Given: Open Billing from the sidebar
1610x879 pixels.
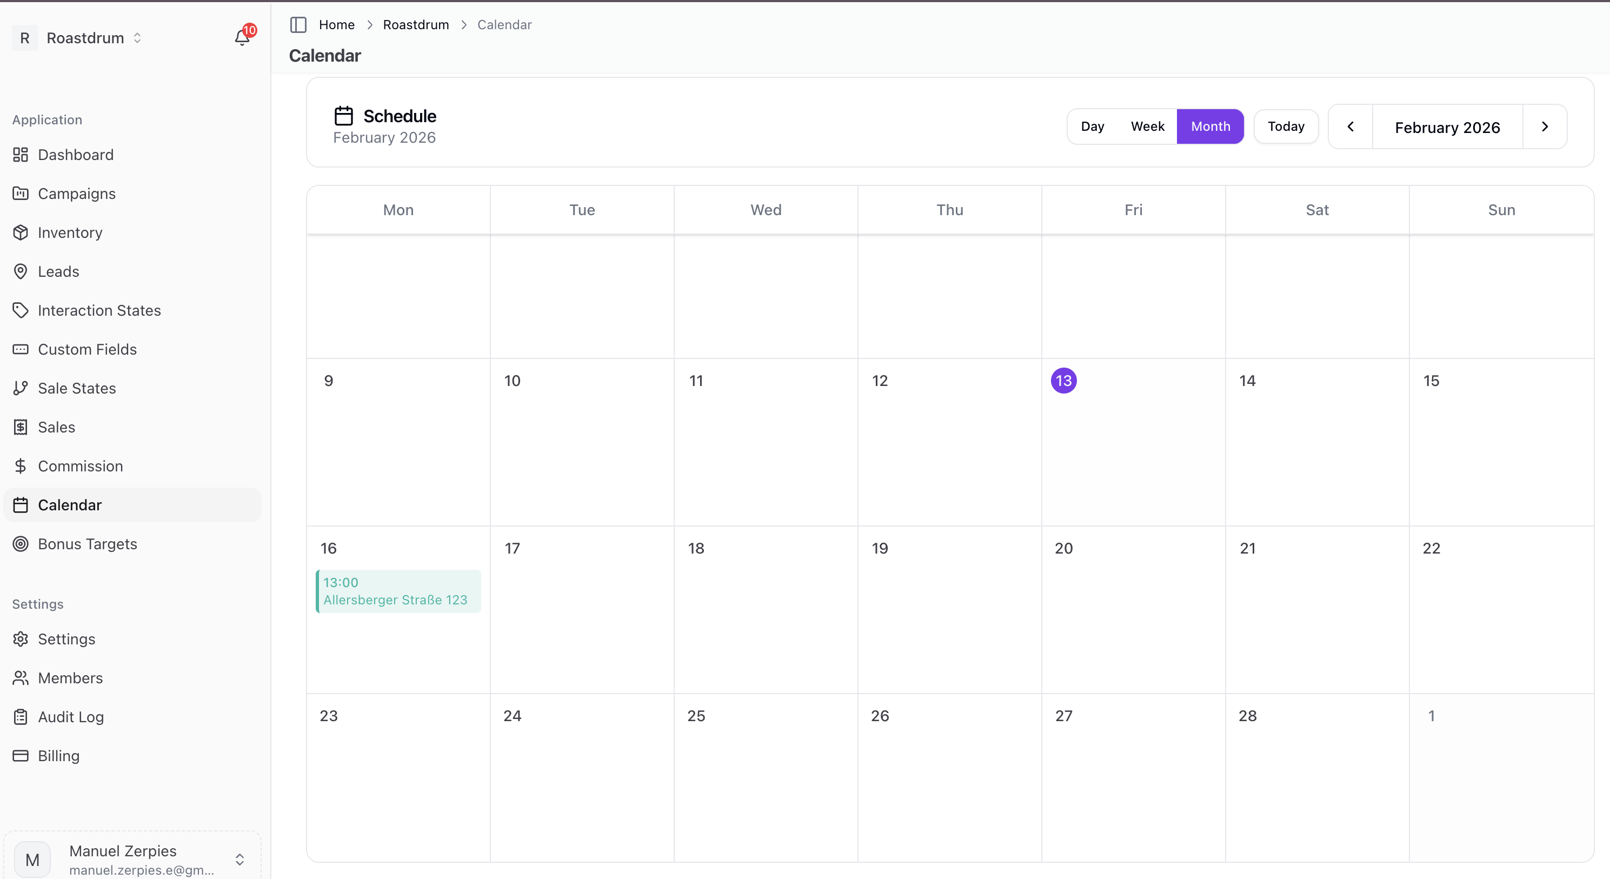Looking at the screenshot, I should point(58,755).
